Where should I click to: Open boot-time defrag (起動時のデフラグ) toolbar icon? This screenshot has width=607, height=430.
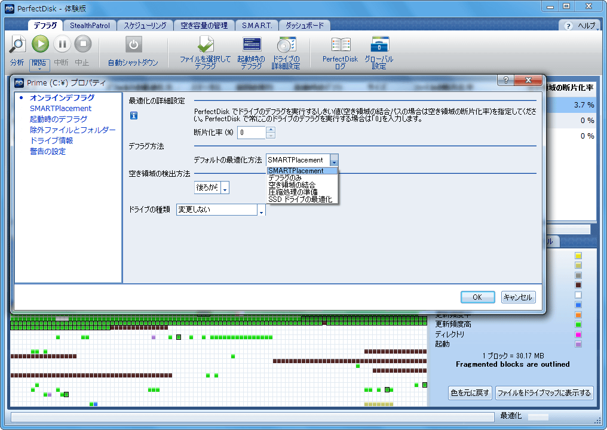252,45
